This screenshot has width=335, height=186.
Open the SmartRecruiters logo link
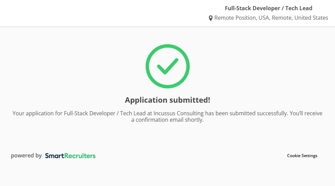70,156
